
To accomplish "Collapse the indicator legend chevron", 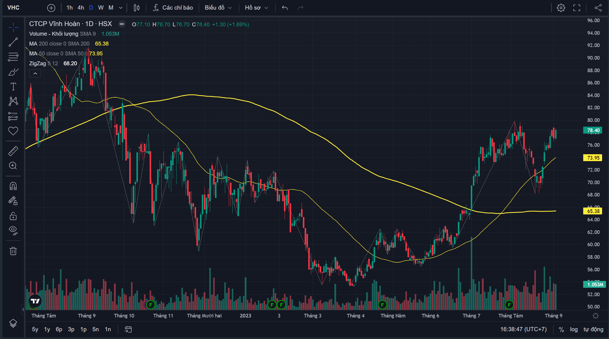I will pos(35,73).
